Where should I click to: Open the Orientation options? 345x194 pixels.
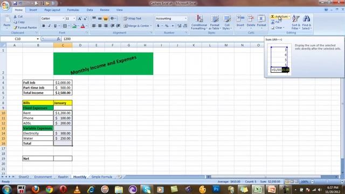tap(113, 18)
